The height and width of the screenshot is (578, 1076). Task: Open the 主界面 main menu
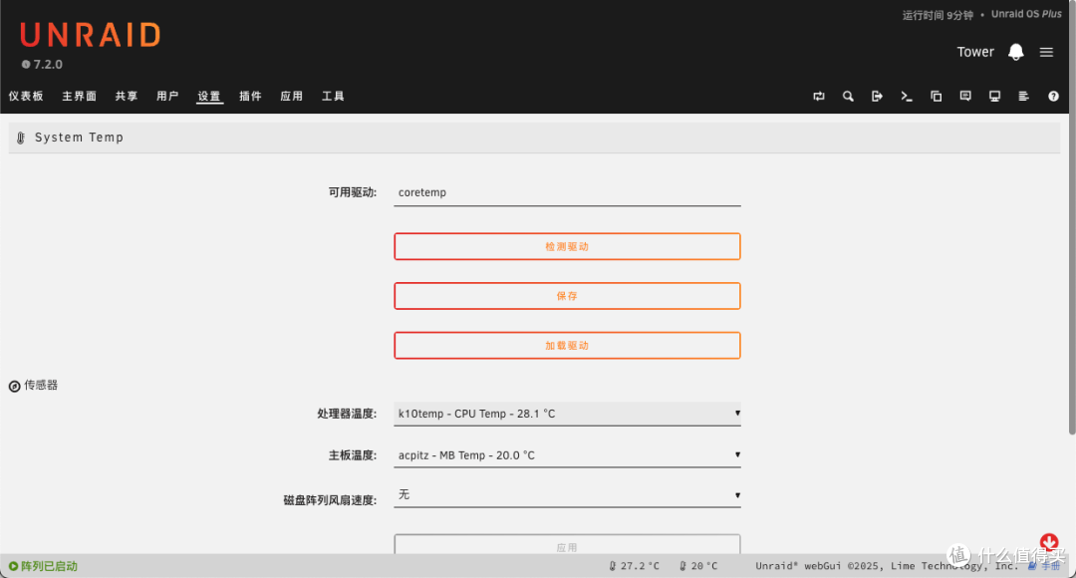(x=79, y=96)
